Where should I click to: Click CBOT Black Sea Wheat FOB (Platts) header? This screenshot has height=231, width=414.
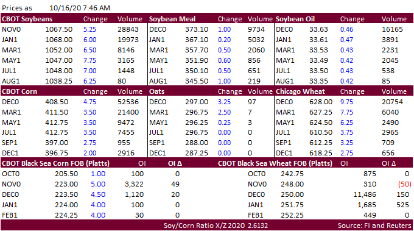(x=275, y=163)
